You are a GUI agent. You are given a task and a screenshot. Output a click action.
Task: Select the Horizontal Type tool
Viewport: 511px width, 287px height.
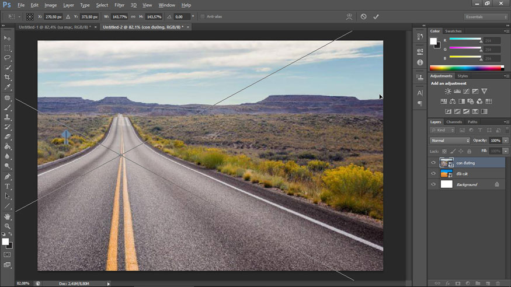click(8, 186)
